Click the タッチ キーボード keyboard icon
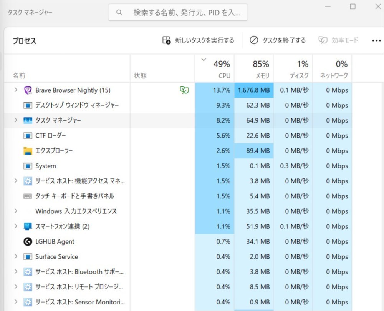This screenshot has height=311, width=384. point(28,196)
